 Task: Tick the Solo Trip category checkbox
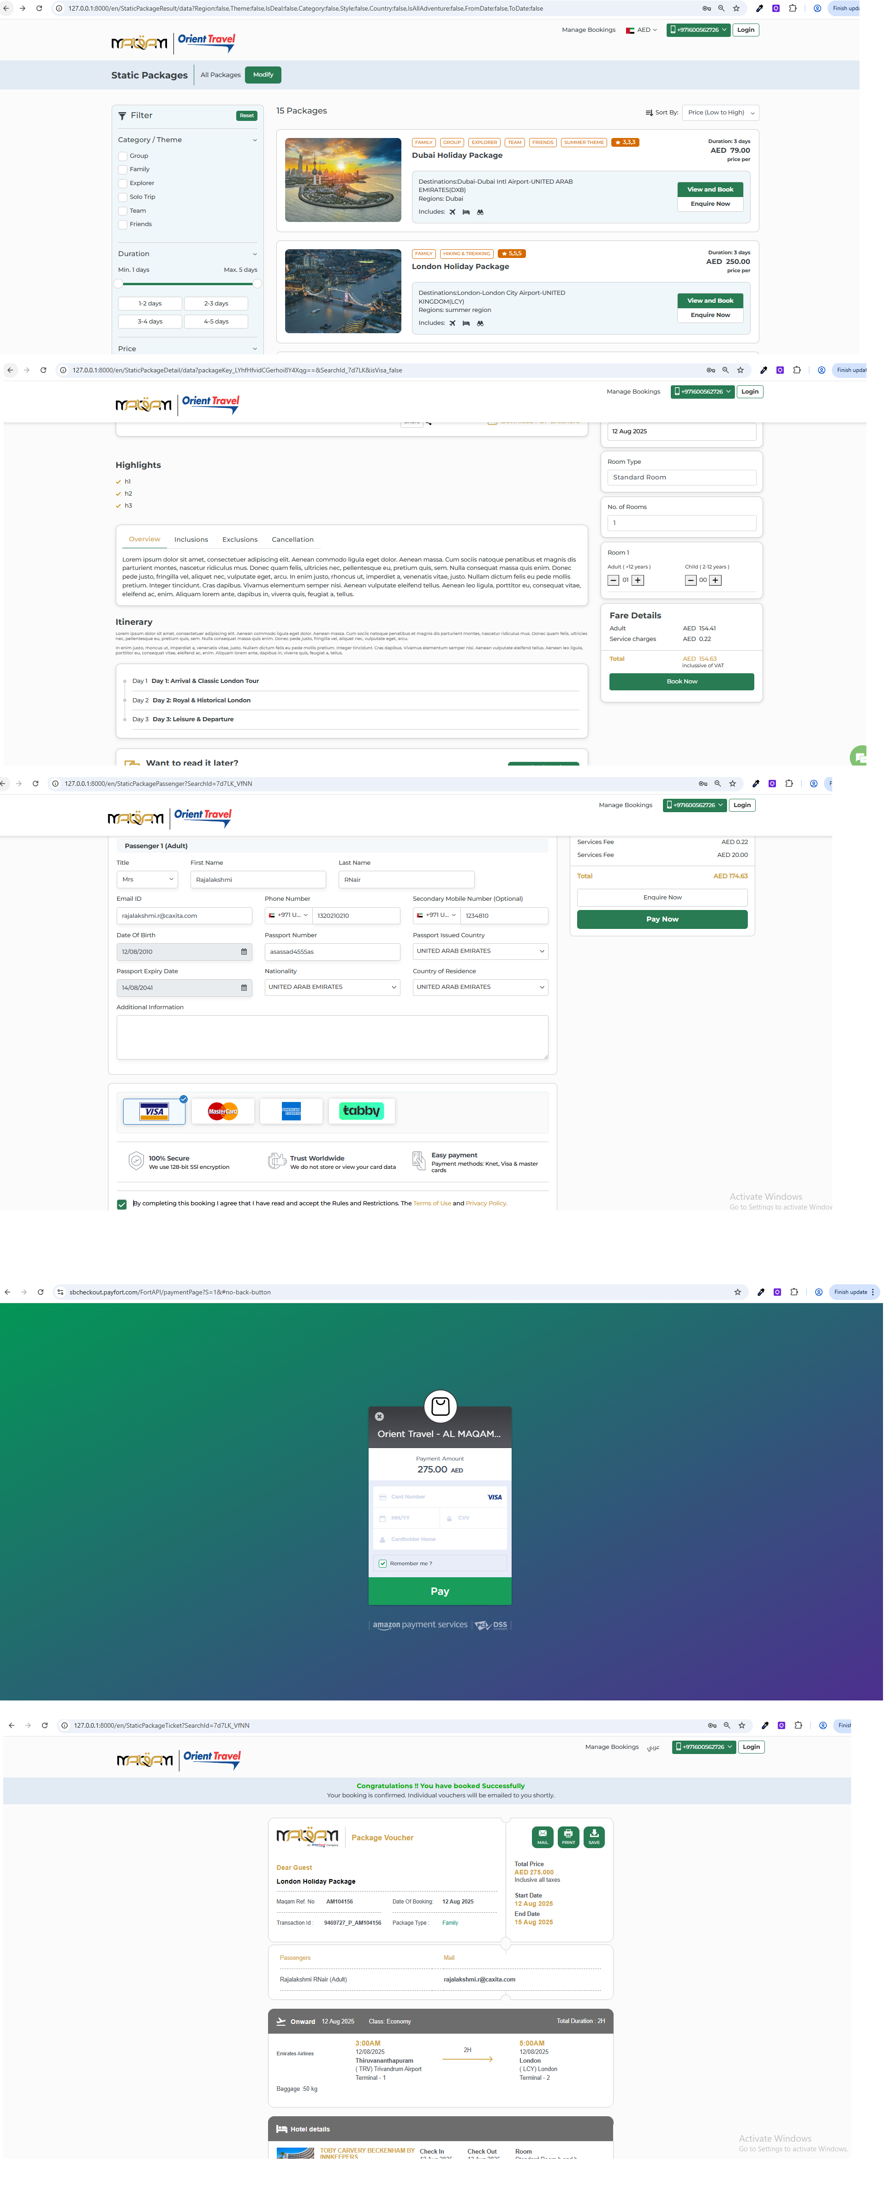tap(122, 197)
